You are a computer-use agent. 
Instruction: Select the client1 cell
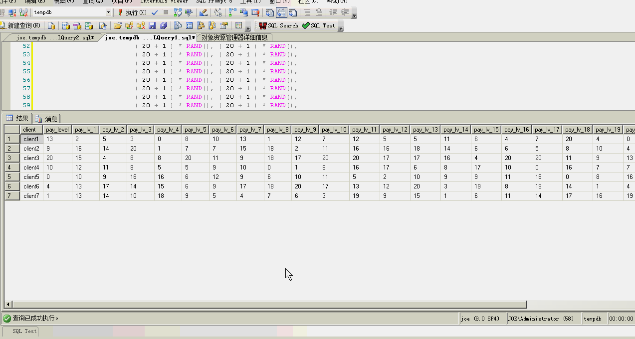32,139
